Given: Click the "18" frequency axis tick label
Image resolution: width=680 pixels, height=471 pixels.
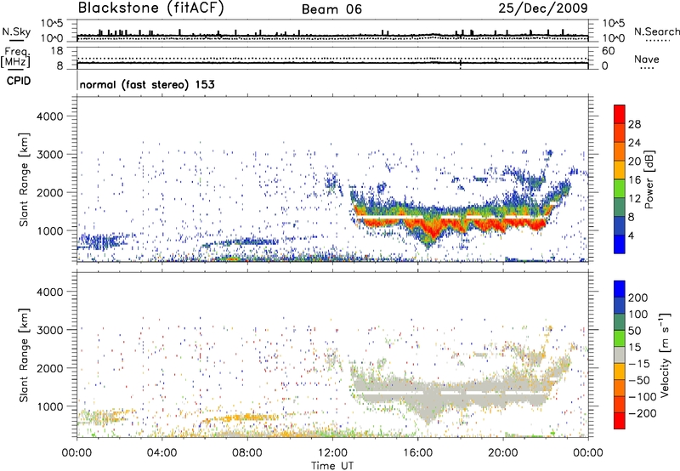Looking at the screenshot, I should point(57,51).
